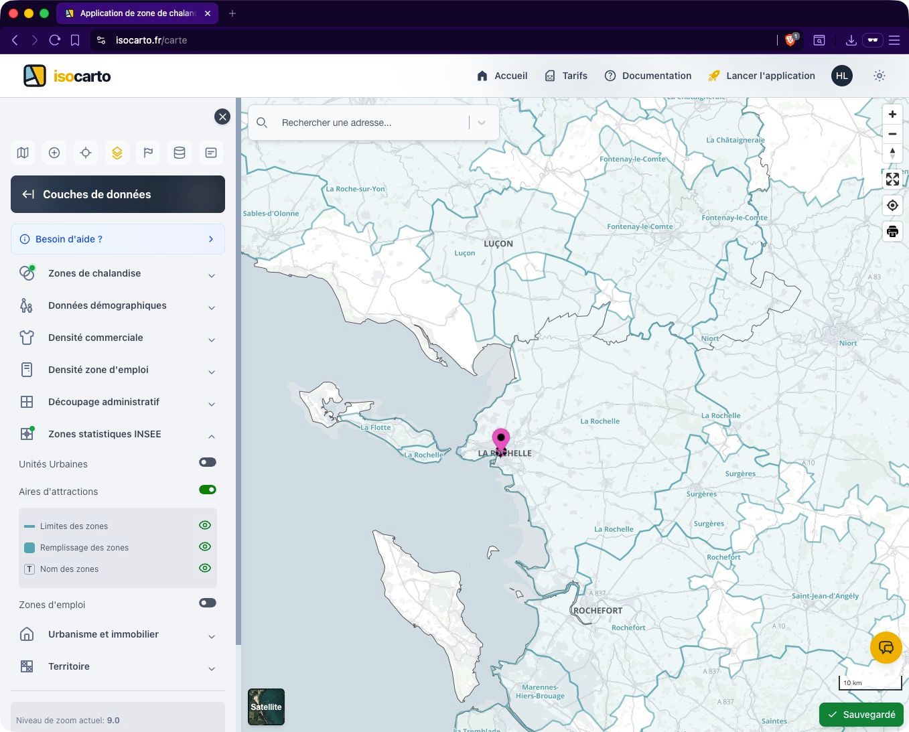Viewport: 909px width, 732px height.
Task: Click the Remplissage des zones color swatch
Action: (x=29, y=548)
